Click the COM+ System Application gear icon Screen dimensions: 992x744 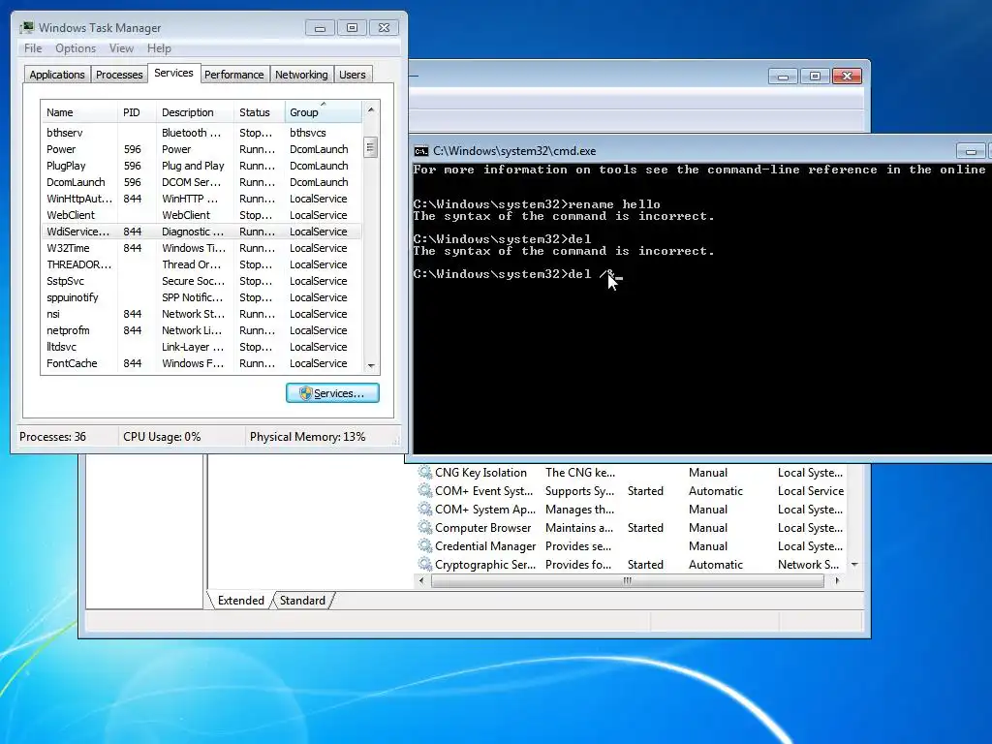pyautogui.click(x=425, y=510)
